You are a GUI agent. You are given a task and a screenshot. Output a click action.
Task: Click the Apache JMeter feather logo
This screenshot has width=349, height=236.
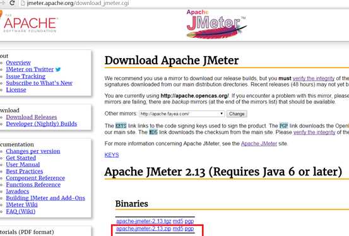[216, 24]
